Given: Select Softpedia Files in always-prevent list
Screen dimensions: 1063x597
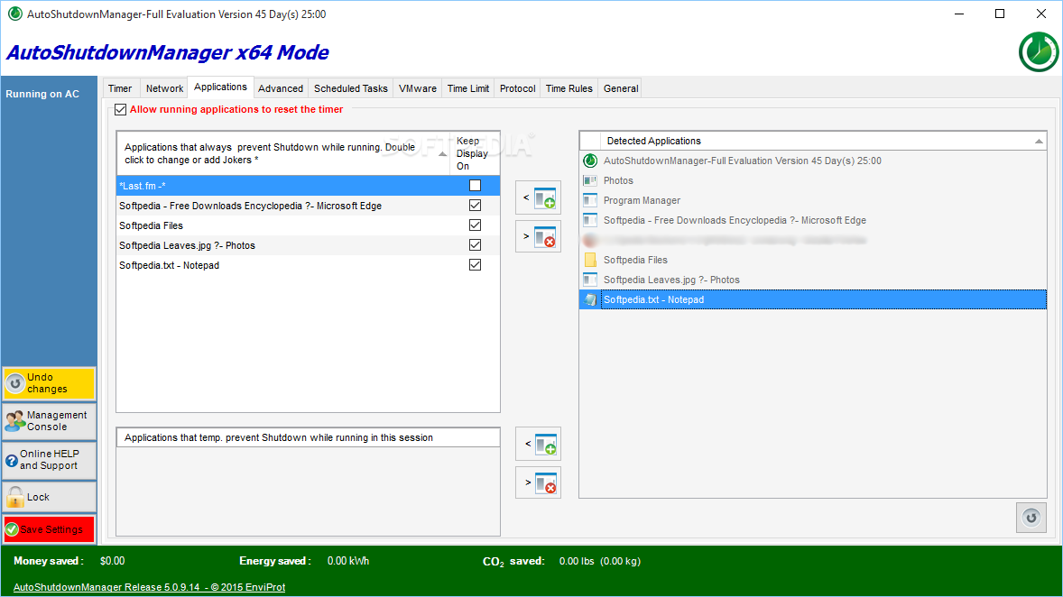Looking at the screenshot, I should tap(308, 225).
